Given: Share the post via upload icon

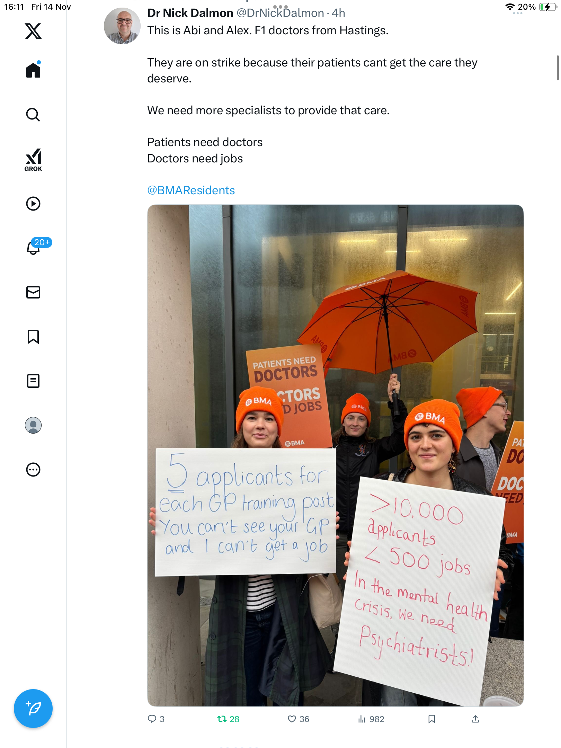Looking at the screenshot, I should pos(475,719).
